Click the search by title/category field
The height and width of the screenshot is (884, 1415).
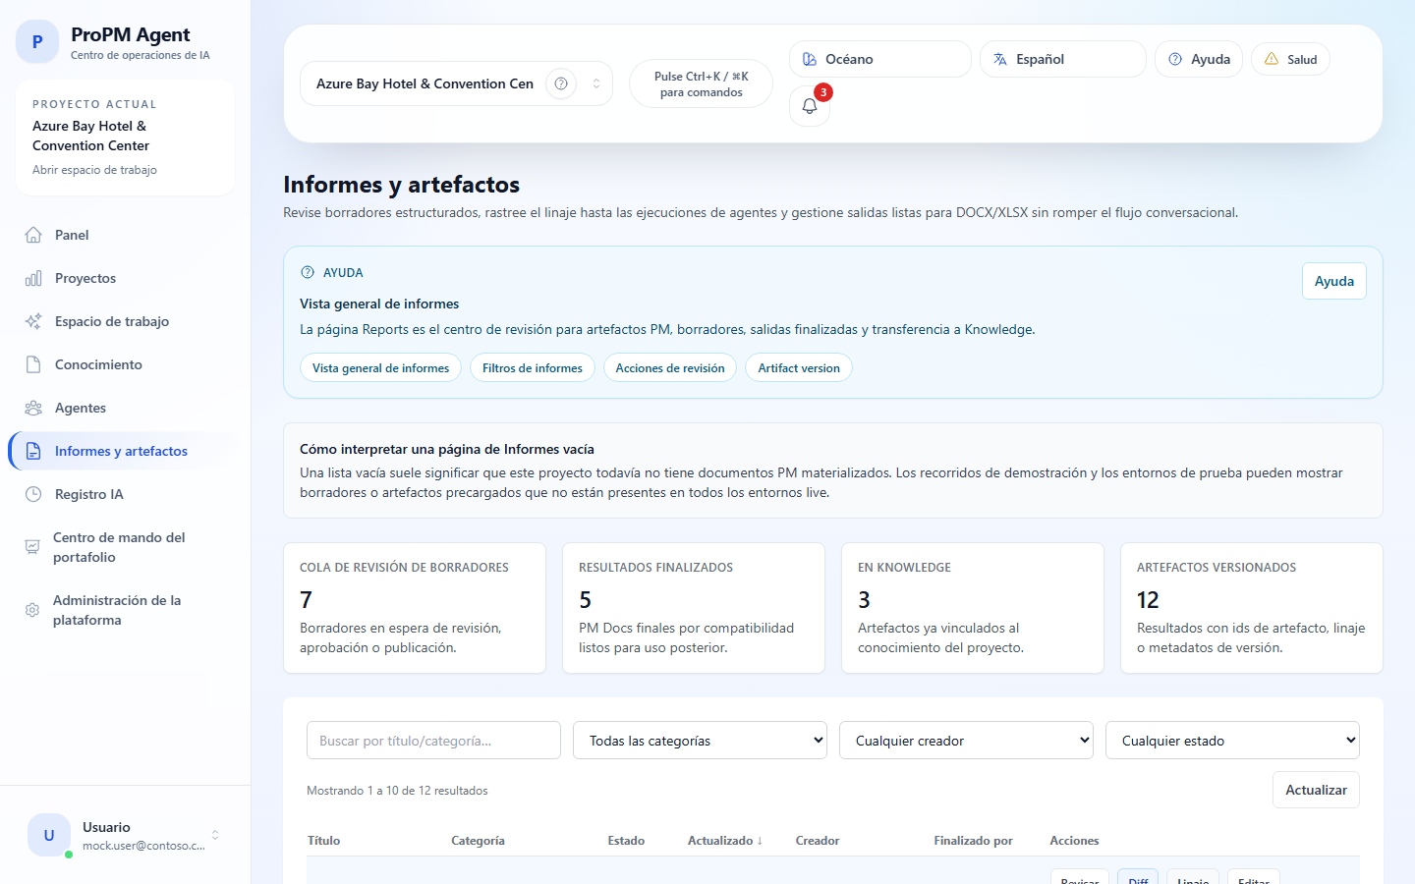click(x=433, y=741)
